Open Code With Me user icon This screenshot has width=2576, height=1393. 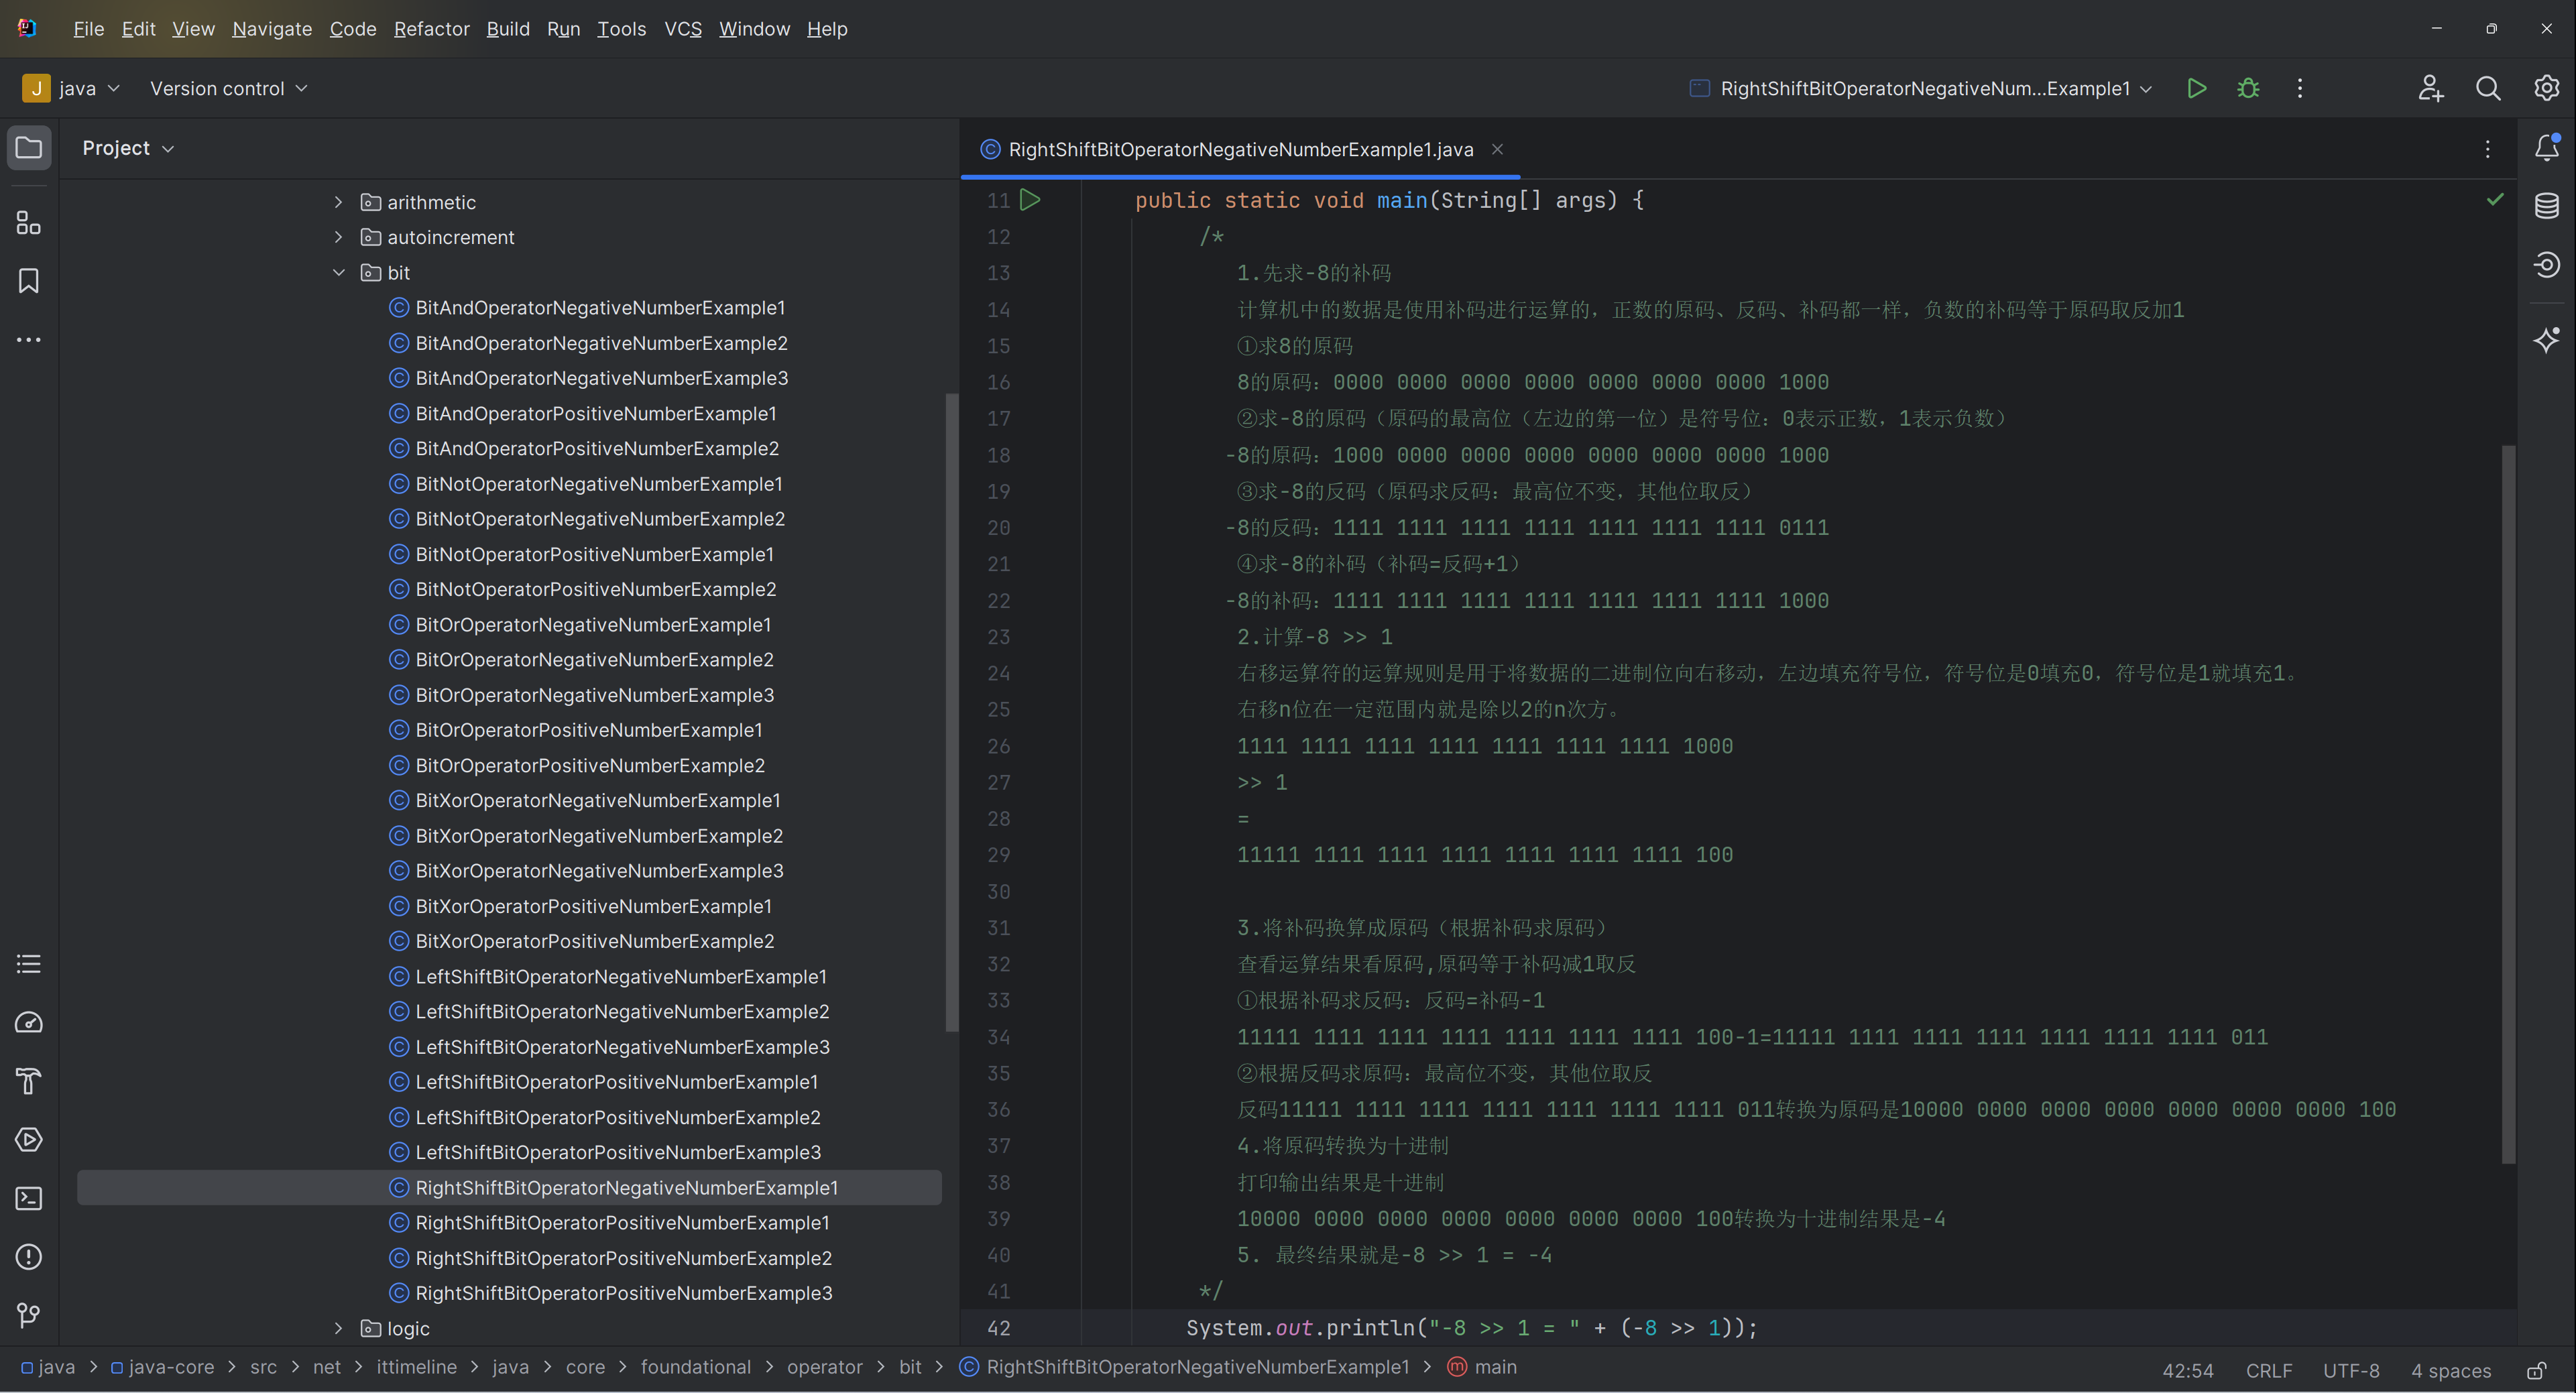pos(2431,88)
